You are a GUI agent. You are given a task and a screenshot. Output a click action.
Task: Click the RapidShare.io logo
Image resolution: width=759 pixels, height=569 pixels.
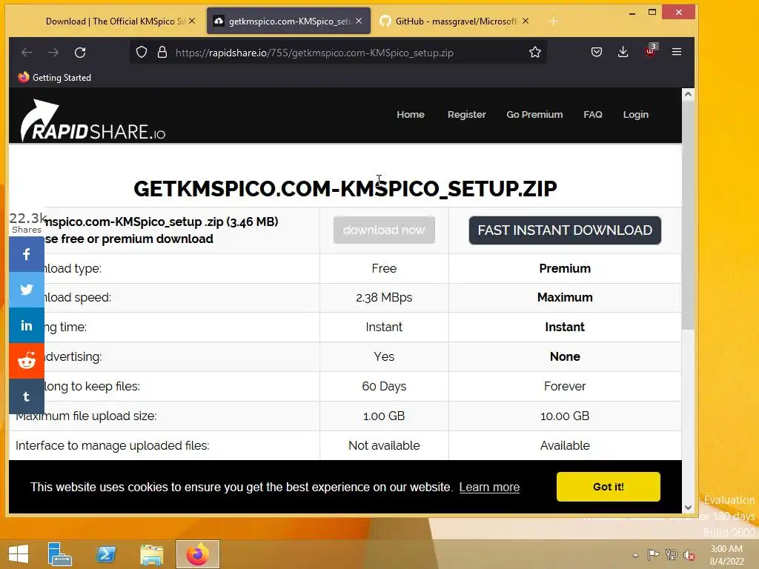point(93,121)
